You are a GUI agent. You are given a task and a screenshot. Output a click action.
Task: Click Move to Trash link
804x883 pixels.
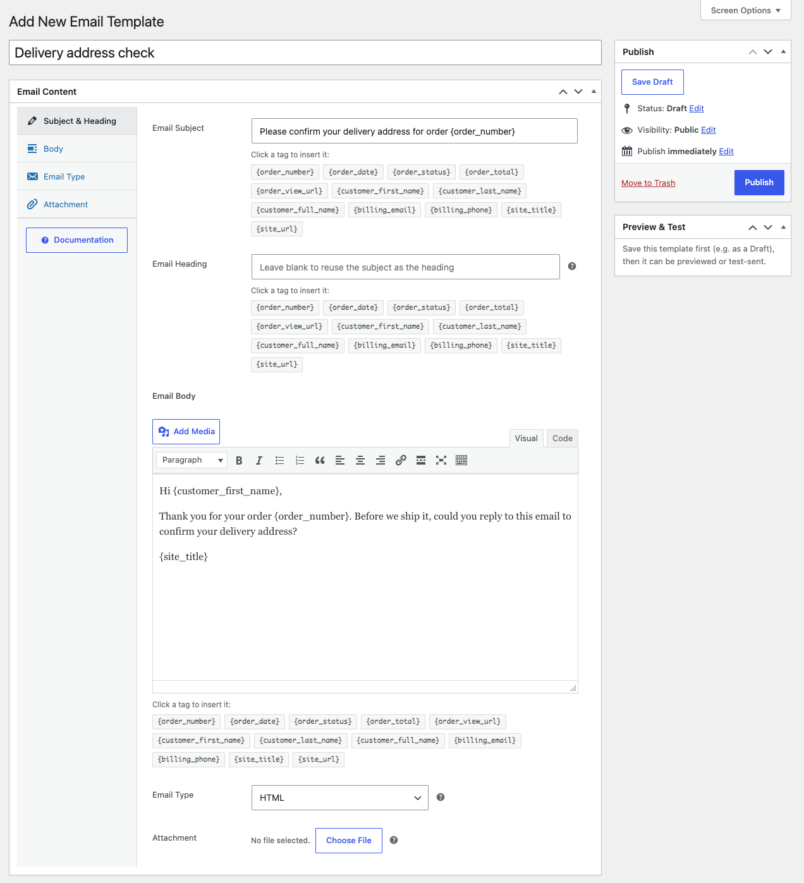(x=648, y=183)
